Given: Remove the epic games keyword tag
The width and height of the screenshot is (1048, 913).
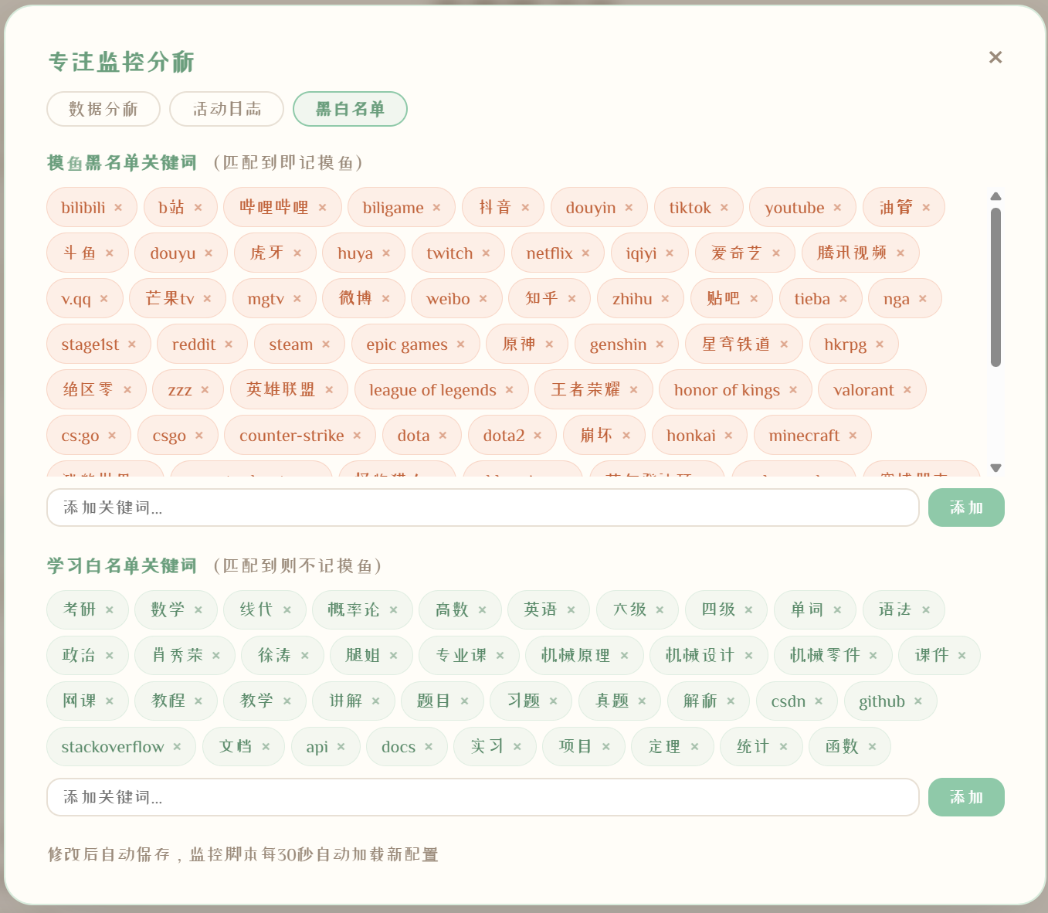Looking at the screenshot, I should point(461,344).
